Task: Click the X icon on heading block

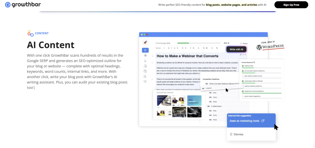Action: 245,55
